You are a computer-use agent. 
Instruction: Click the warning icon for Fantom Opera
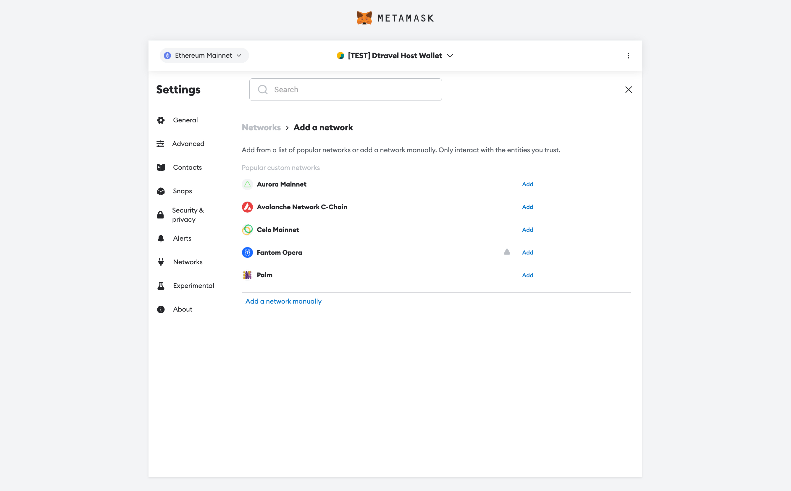[x=507, y=252]
